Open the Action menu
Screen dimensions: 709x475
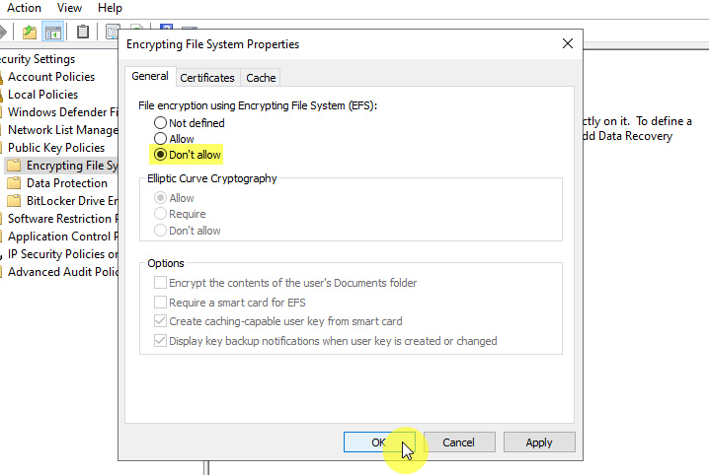24,8
